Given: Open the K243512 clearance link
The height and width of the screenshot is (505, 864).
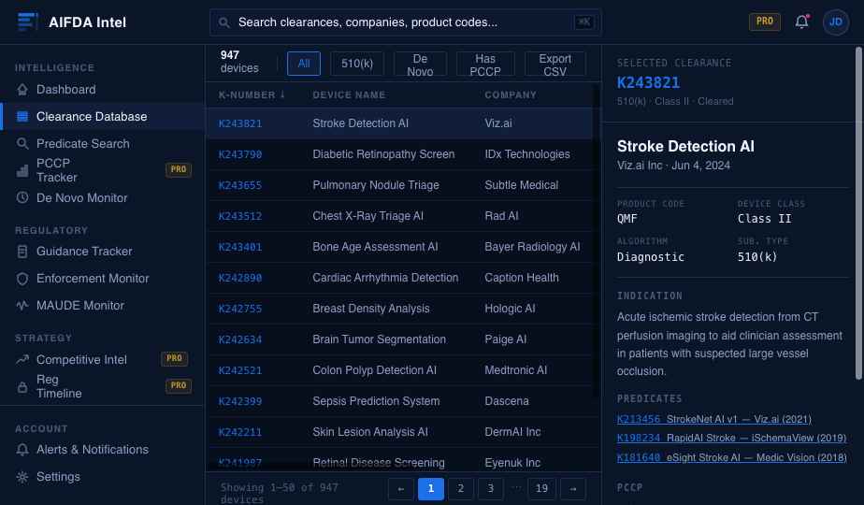Looking at the screenshot, I should tap(239, 216).
